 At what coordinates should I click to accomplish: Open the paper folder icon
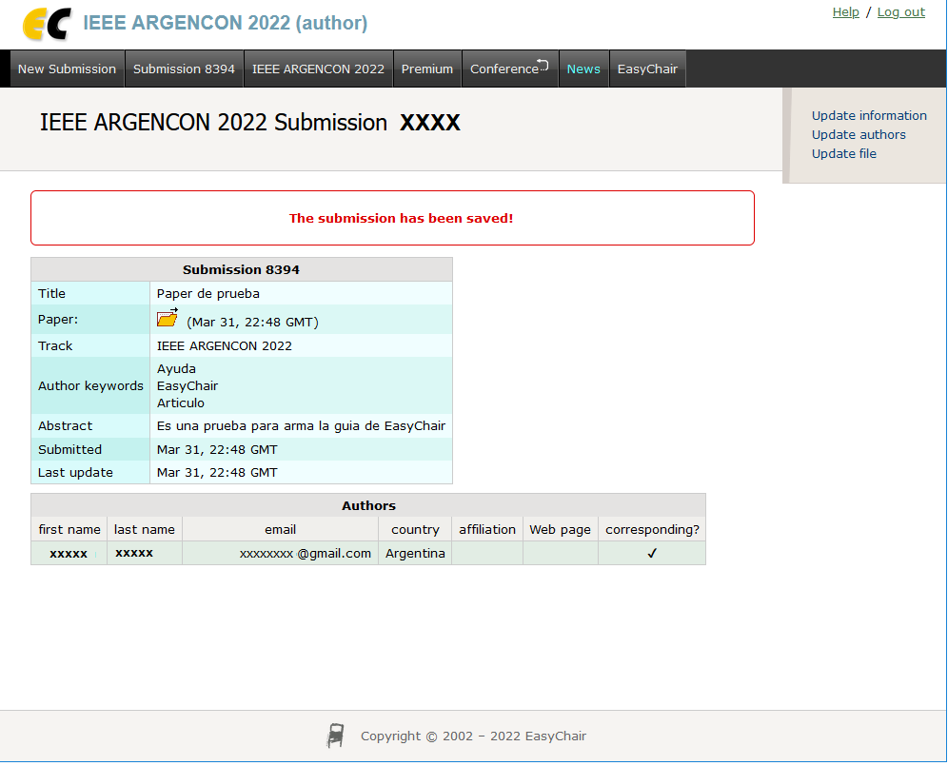168,318
